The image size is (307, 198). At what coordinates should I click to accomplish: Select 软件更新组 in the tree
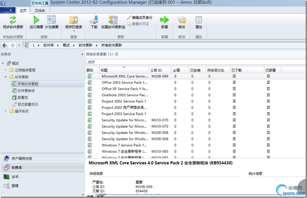pyautogui.click(x=26, y=91)
